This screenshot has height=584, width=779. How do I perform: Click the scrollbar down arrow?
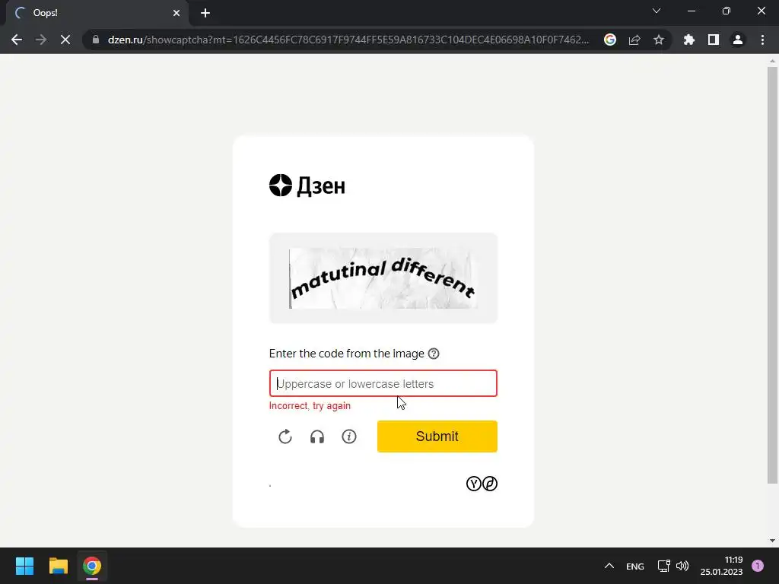(772, 541)
